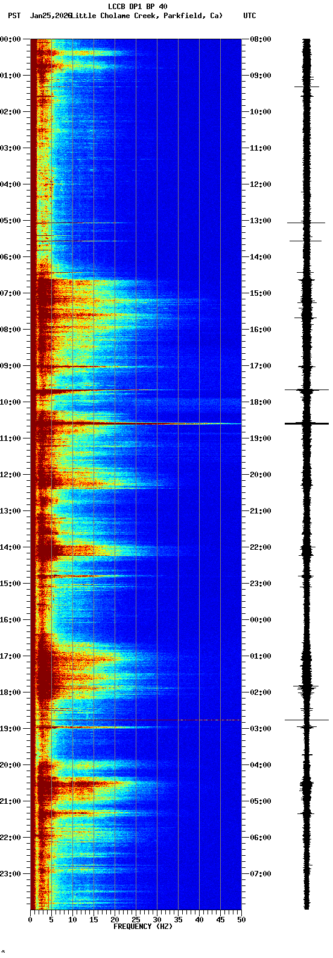Screen dimensions: 333x958
Task: Click the frequency axis label "0"
Action: pos(30,920)
